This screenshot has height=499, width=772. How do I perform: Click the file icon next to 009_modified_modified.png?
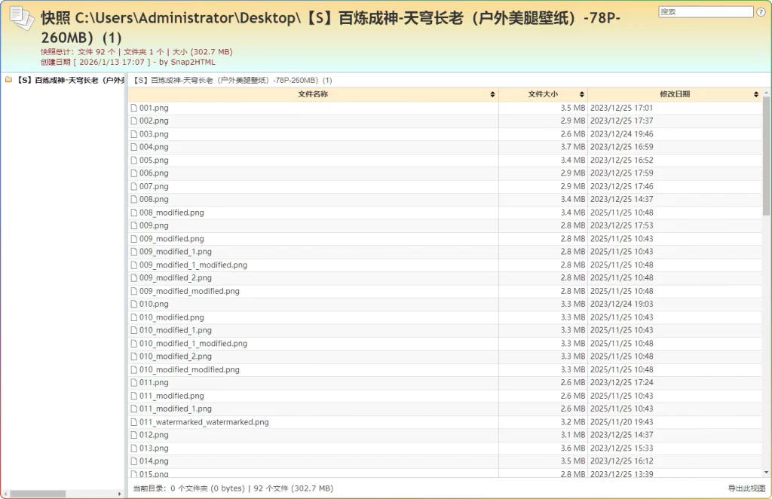point(133,291)
